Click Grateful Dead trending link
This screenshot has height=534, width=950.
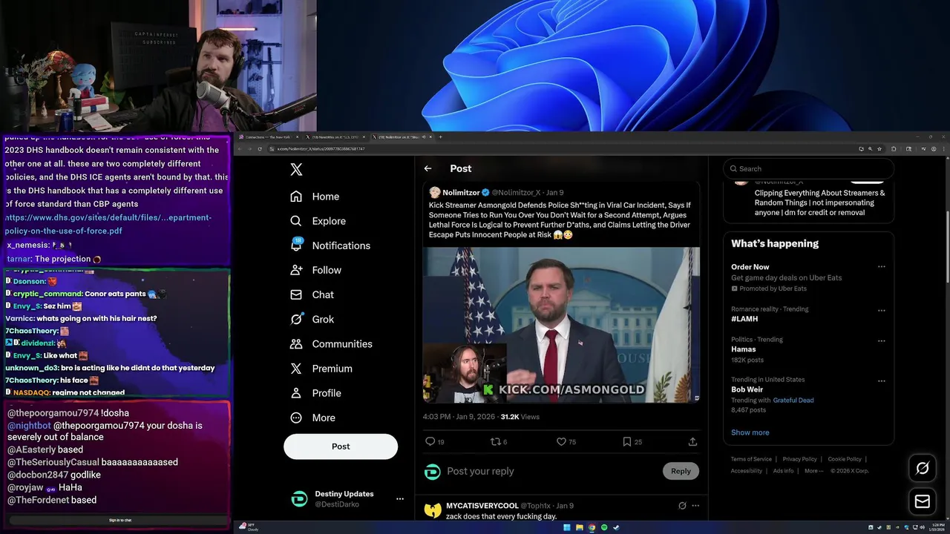pyautogui.click(x=793, y=400)
